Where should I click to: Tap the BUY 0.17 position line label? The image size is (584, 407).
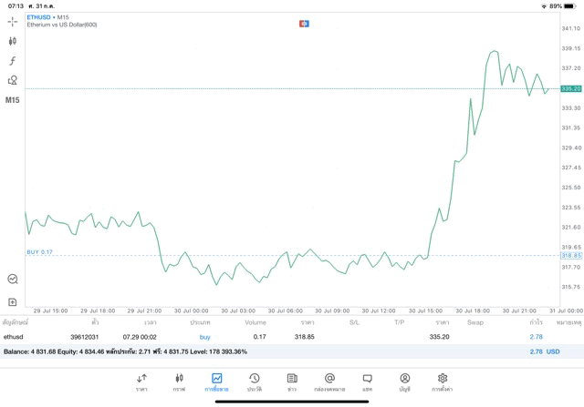(39, 252)
